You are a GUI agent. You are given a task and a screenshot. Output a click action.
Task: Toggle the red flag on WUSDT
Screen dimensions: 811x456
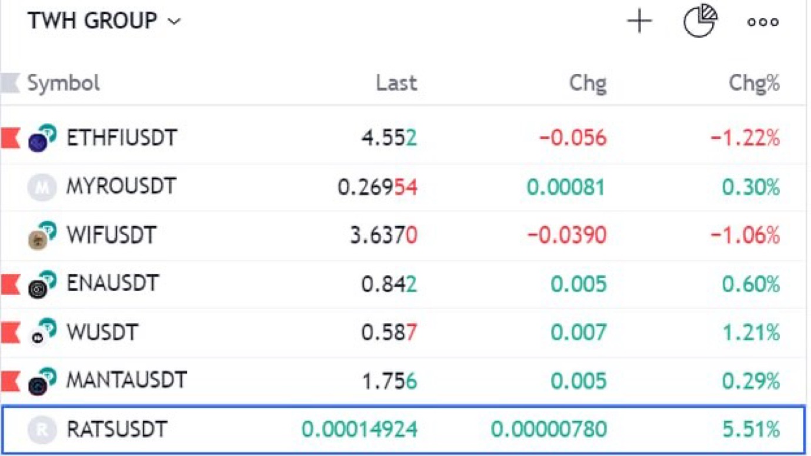10,333
